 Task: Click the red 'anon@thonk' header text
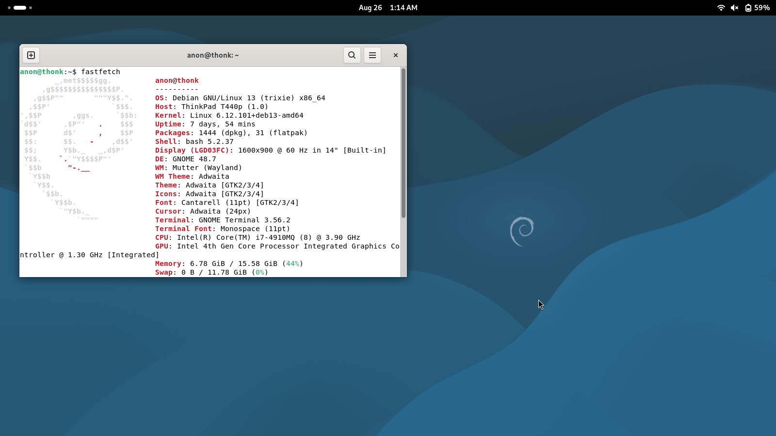177,80
